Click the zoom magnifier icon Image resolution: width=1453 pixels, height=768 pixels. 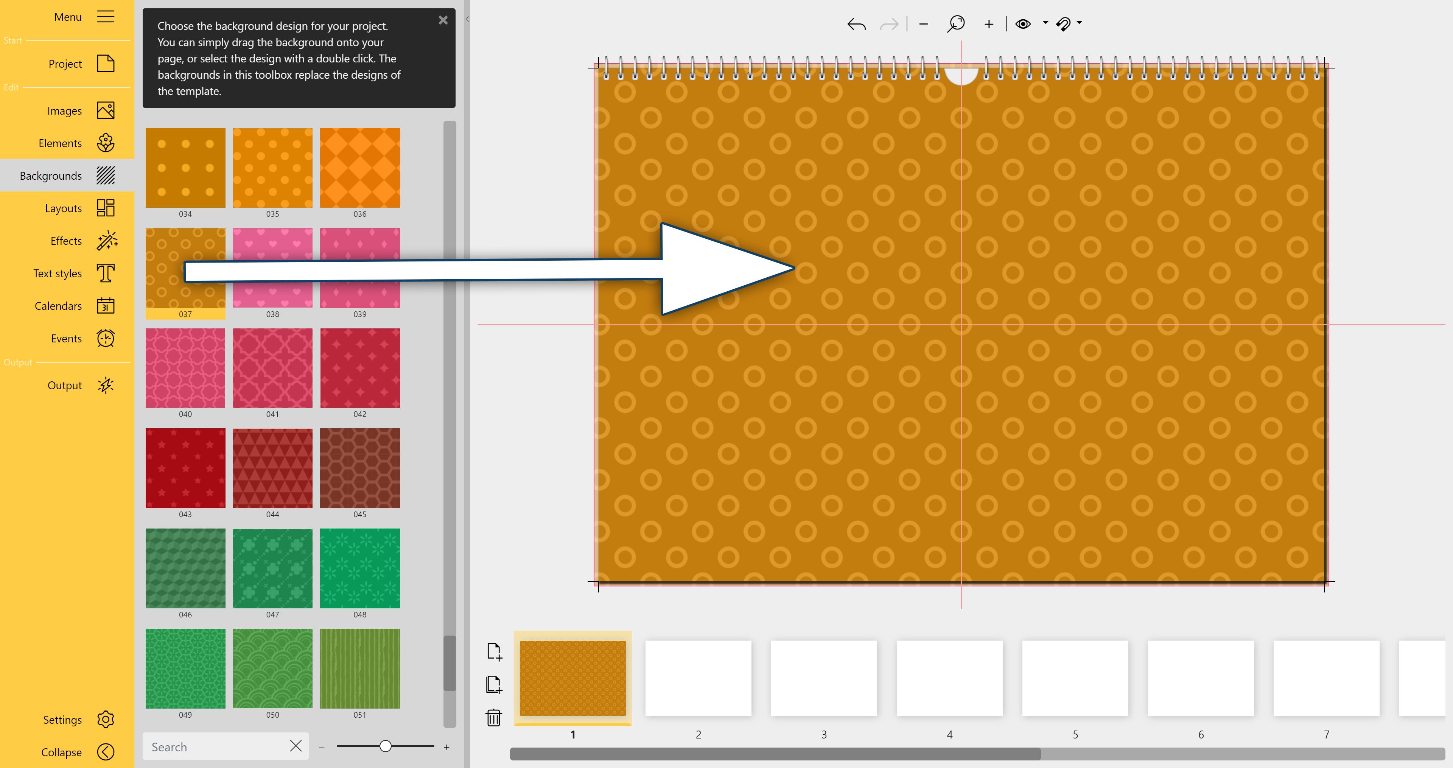[x=956, y=24]
